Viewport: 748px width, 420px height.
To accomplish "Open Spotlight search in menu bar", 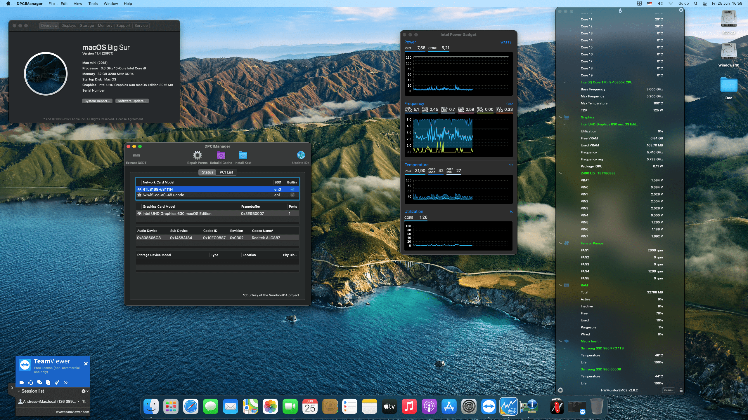I will (696, 3).
